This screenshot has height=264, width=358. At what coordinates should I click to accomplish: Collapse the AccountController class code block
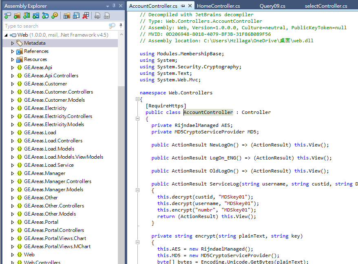tap(137, 118)
